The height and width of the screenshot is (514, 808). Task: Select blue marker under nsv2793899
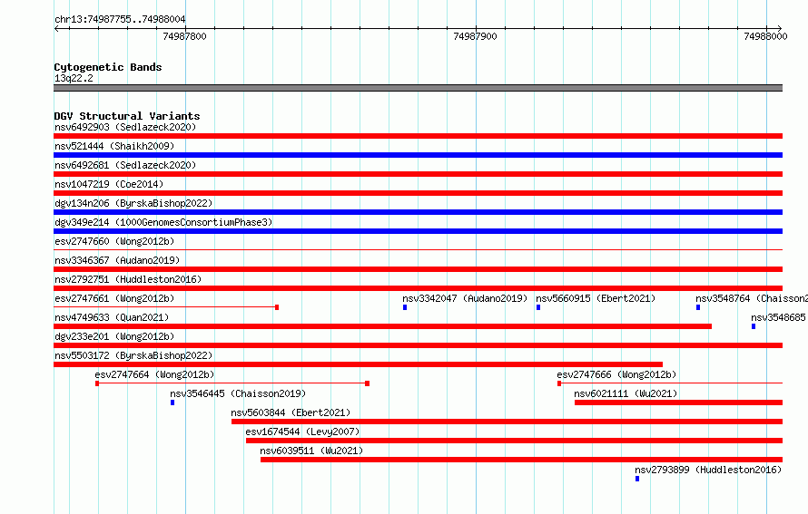point(637,479)
